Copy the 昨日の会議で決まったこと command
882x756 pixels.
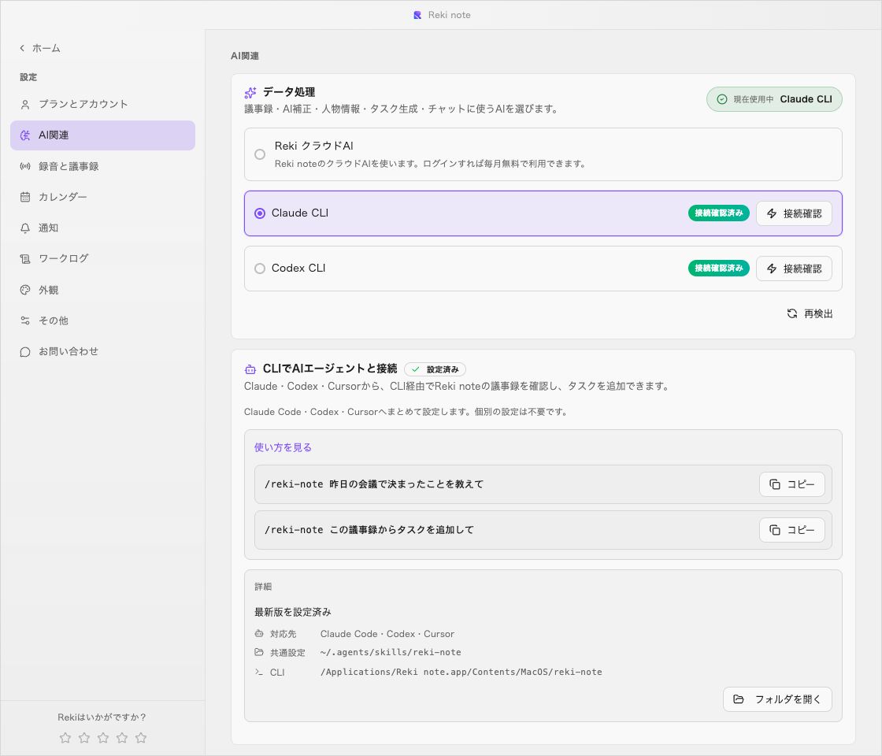792,484
